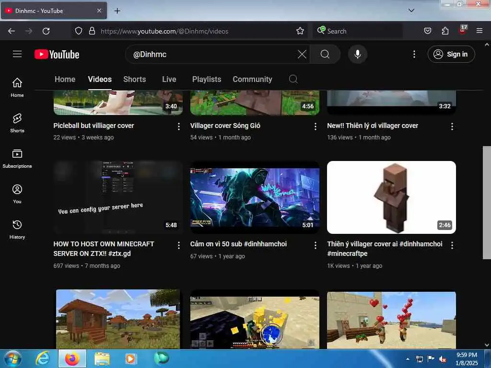Go to Home in the sidebar
The height and width of the screenshot is (368, 491).
pyautogui.click(x=17, y=87)
